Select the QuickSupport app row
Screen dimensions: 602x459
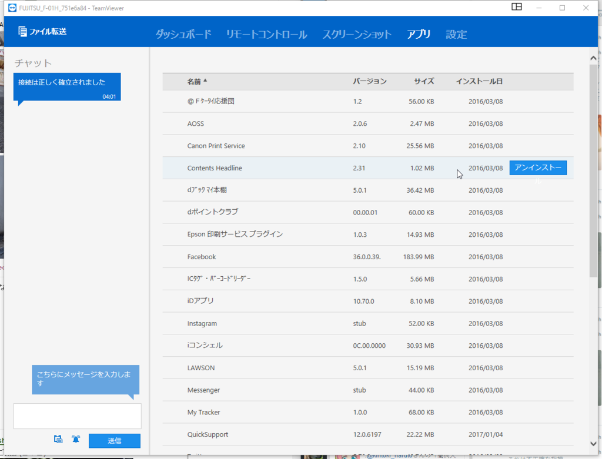pyautogui.click(x=368, y=434)
